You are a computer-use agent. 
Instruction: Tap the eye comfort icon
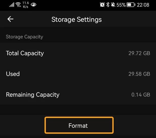(x=33, y=5)
